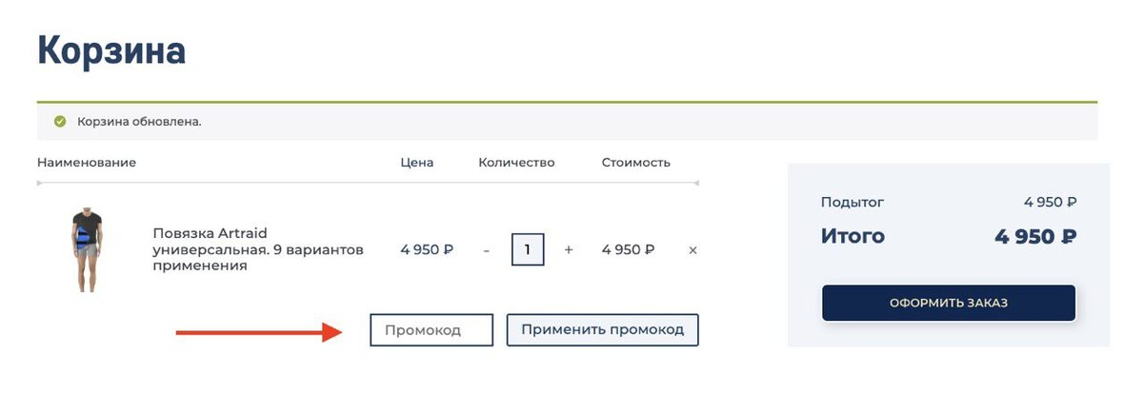Click the Подытог label in summary
This screenshot has width=1143, height=394.
852,202
